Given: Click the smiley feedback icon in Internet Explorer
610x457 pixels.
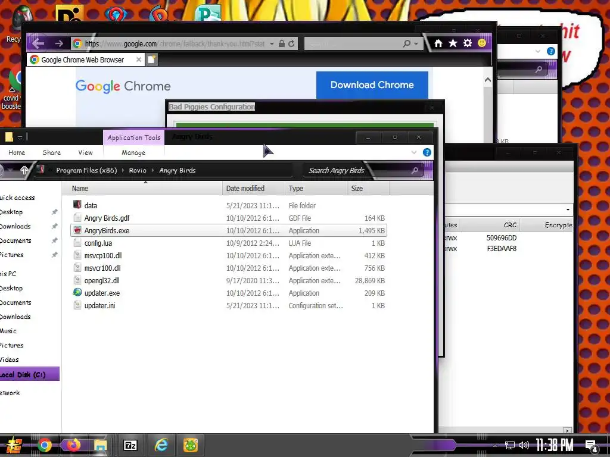Looking at the screenshot, I should click(x=481, y=43).
